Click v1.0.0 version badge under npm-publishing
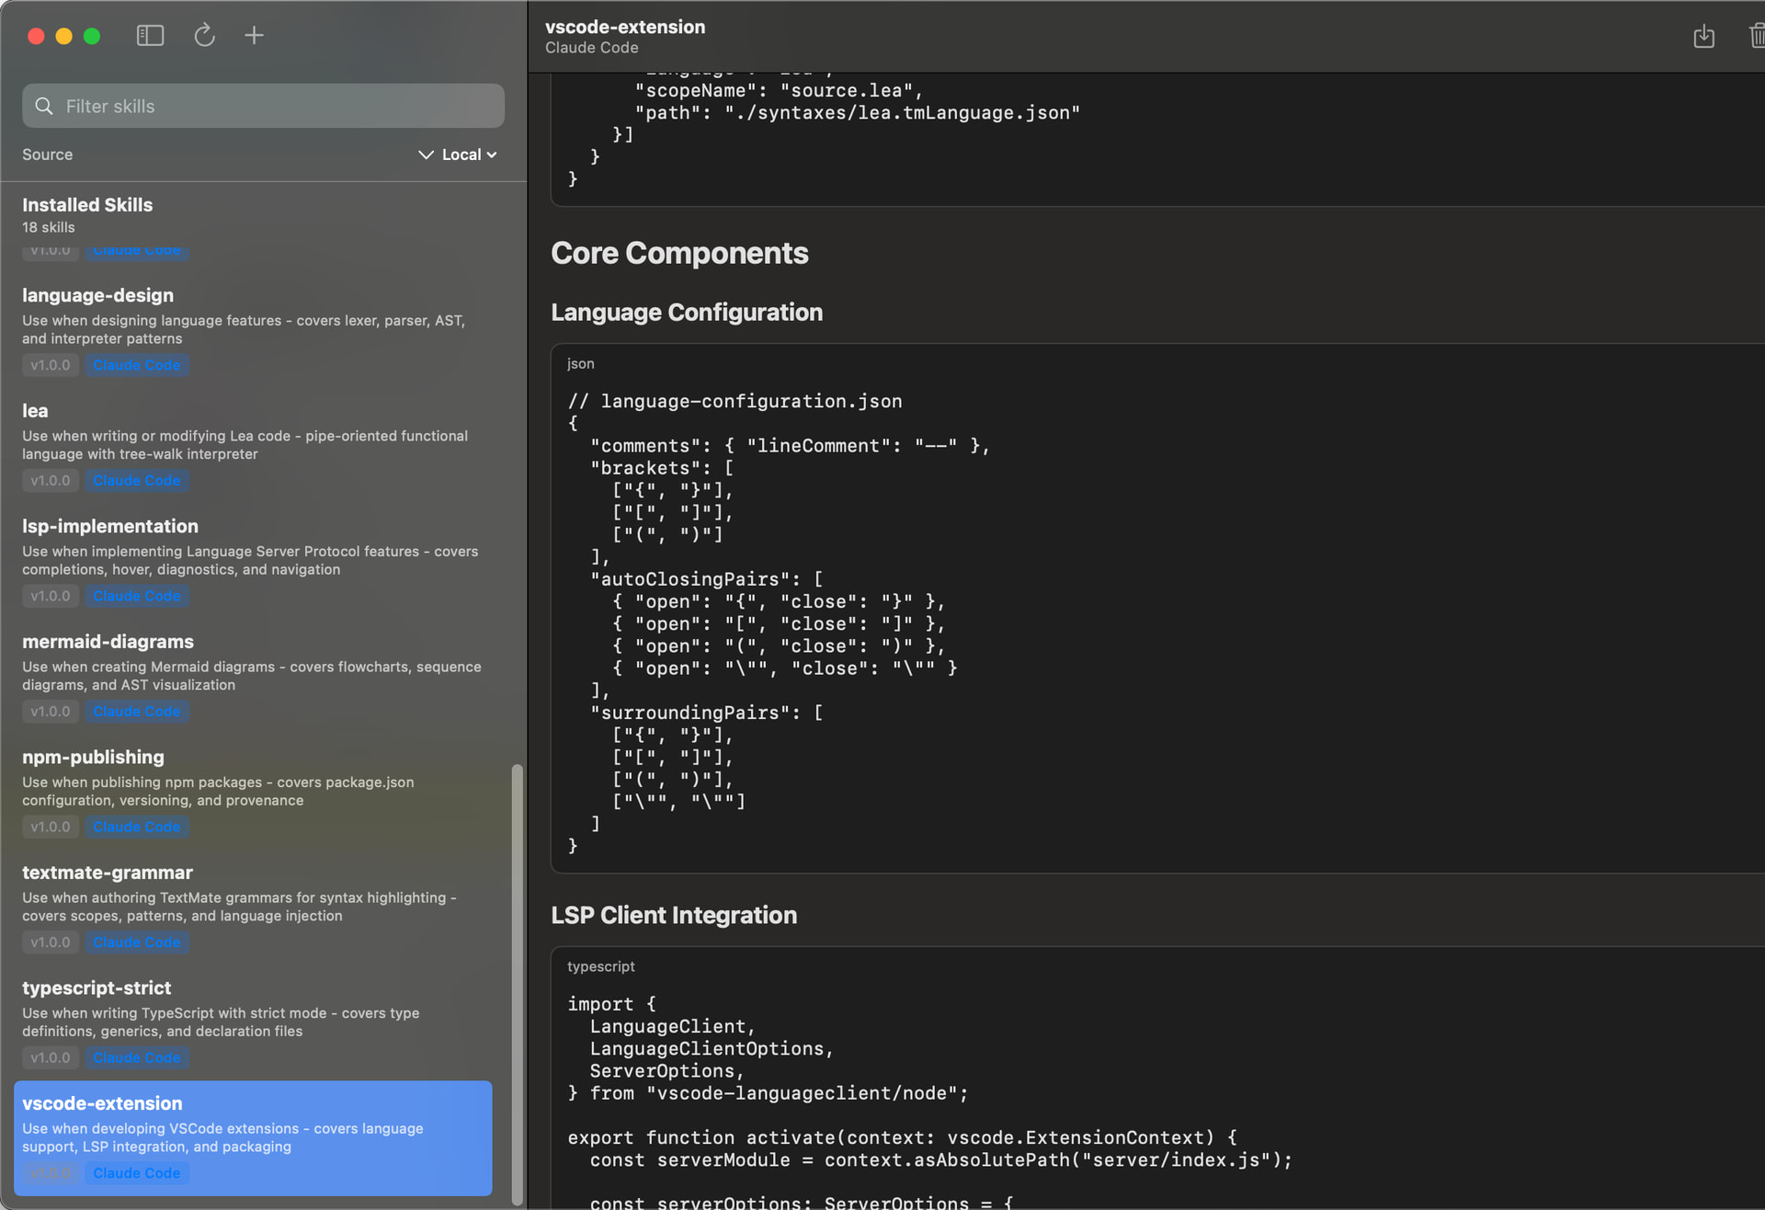 [x=51, y=828]
